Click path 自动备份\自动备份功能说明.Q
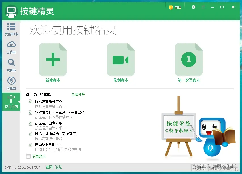The height and width of the screenshot is (174, 242). tap(58, 149)
